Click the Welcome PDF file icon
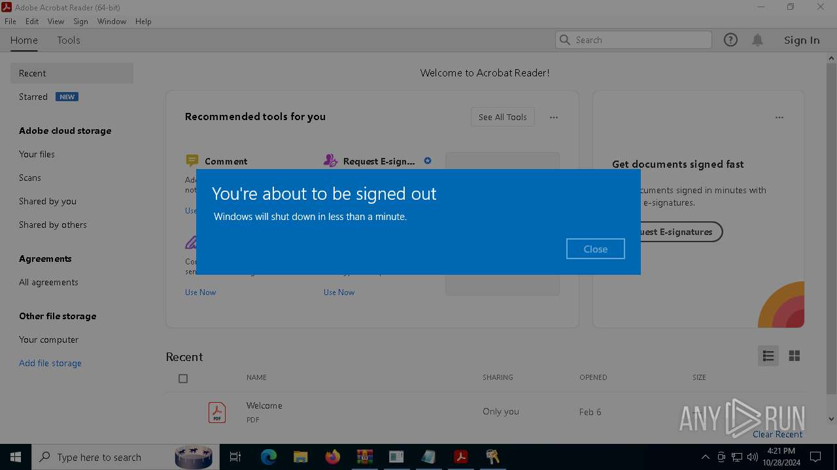The image size is (837, 470). (217, 412)
